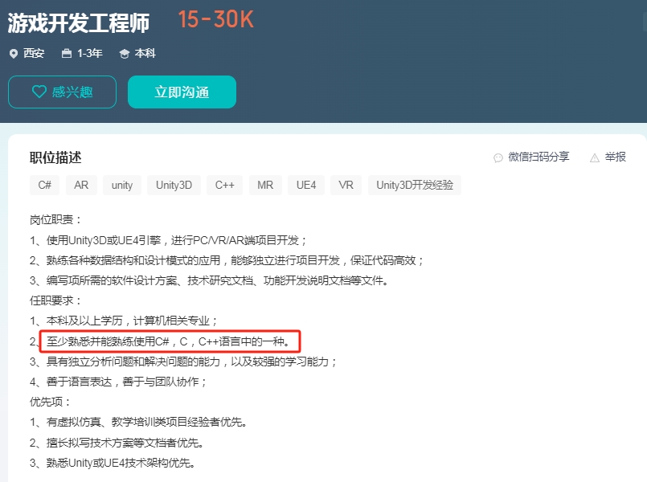Screen dimensions: 647x482
Task: Click the line 至少熟悉并能熟练使用C#，C，C++
Action: 169,341
